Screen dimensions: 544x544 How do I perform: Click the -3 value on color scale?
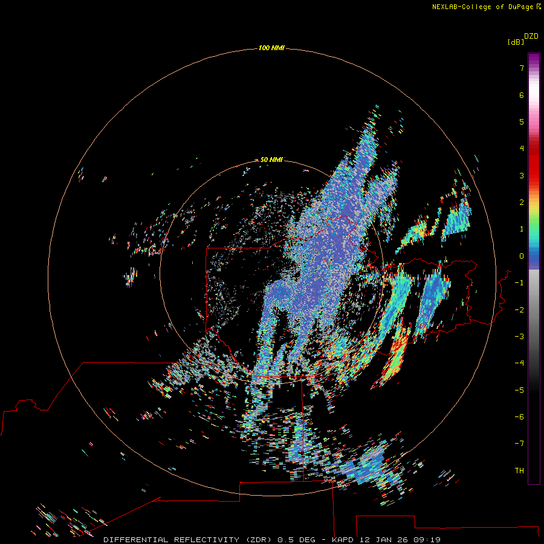pyautogui.click(x=519, y=337)
